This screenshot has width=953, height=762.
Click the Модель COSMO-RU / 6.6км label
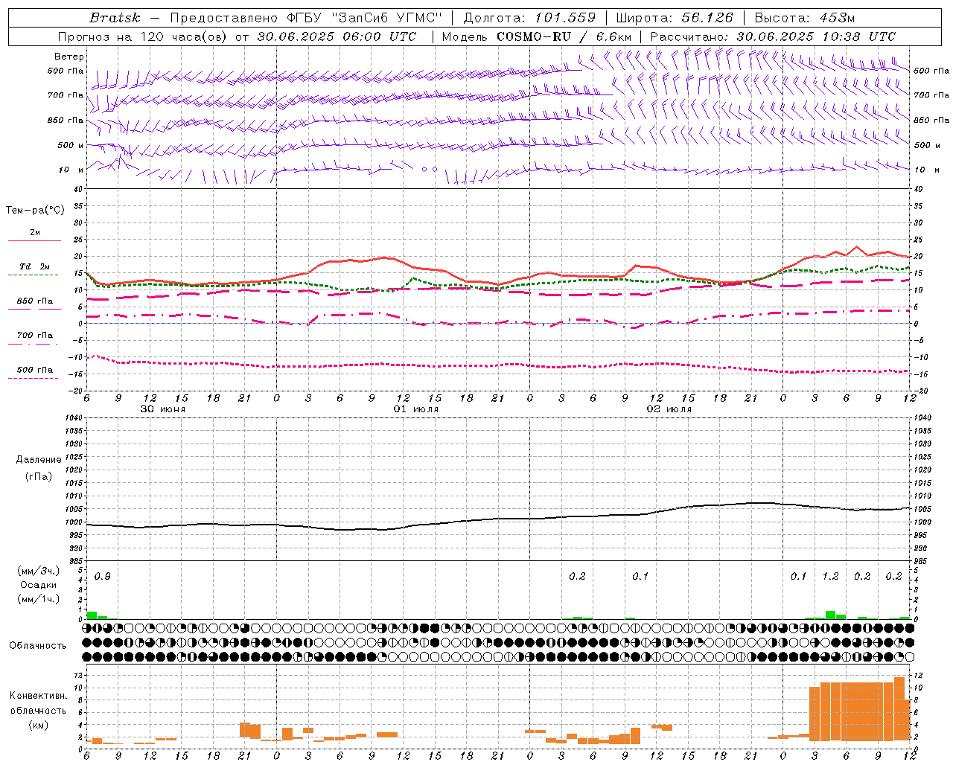[538, 36]
